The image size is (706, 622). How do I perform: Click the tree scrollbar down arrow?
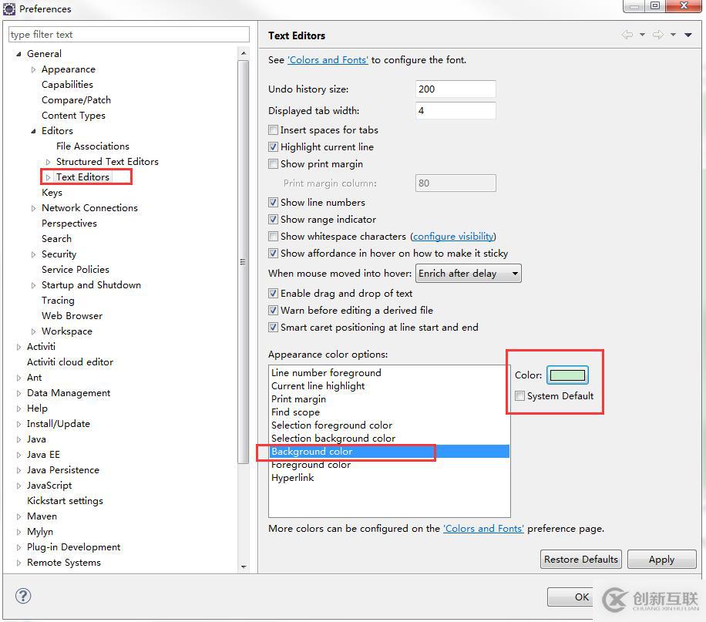coord(244,567)
